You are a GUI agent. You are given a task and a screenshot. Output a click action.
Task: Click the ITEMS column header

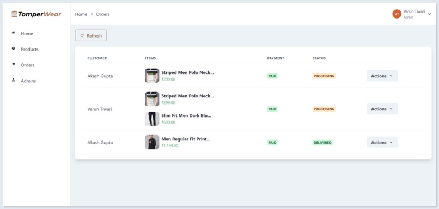tap(150, 58)
